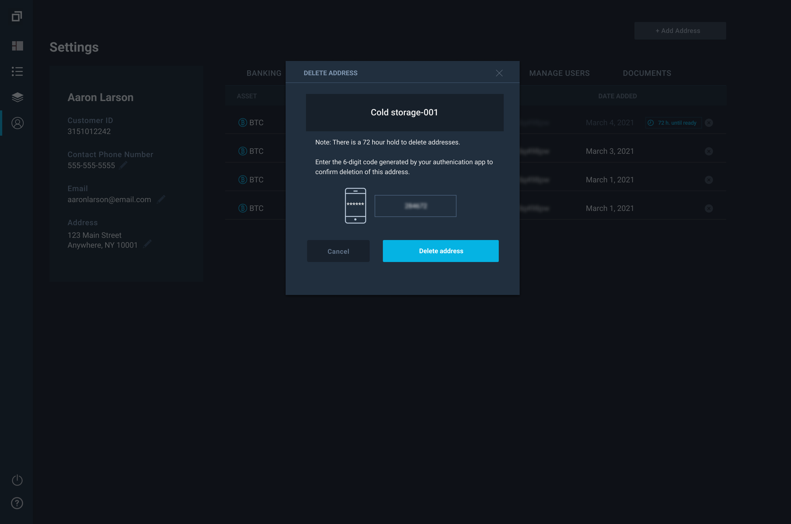Click the overlapping windows logo icon in sidebar
Viewport: 791px width, 524px height.
17,16
